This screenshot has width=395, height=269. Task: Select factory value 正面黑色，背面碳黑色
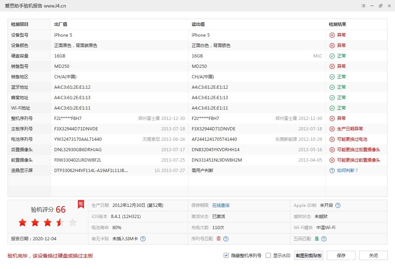tap(76, 46)
